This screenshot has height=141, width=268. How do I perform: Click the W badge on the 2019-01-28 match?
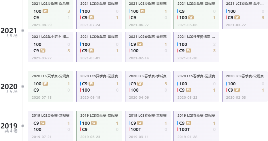188,123
